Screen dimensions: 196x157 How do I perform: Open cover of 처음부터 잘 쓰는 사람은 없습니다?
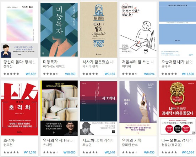(138, 30)
